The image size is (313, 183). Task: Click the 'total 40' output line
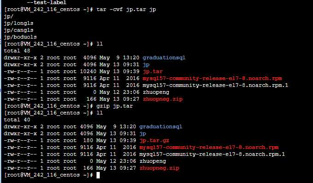pyautogui.click(x=17, y=120)
